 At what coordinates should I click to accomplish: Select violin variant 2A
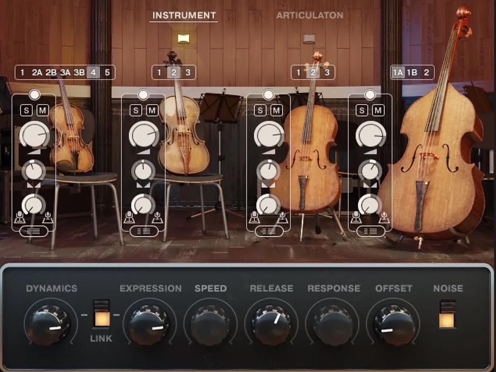click(37, 72)
